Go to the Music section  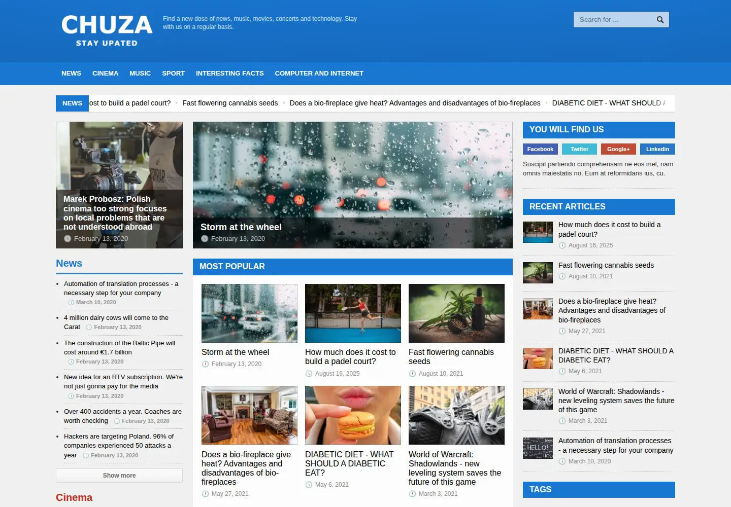click(x=140, y=74)
